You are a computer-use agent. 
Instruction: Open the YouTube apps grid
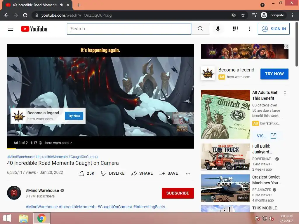coord(236,29)
